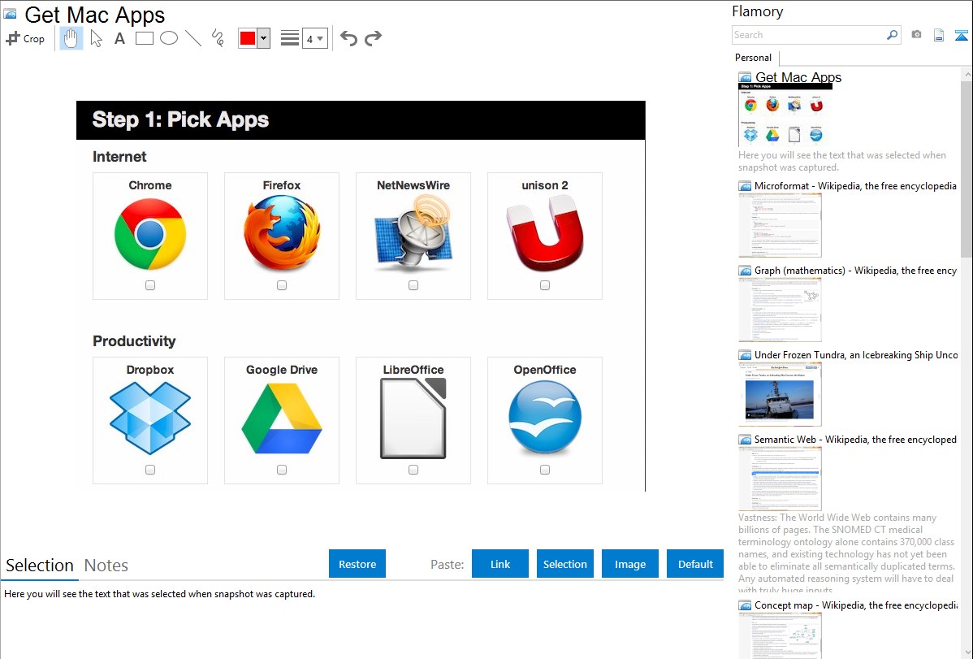
Task: Open the Microformat Wikipedia snapshot thumbnail
Action: (x=780, y=225)
